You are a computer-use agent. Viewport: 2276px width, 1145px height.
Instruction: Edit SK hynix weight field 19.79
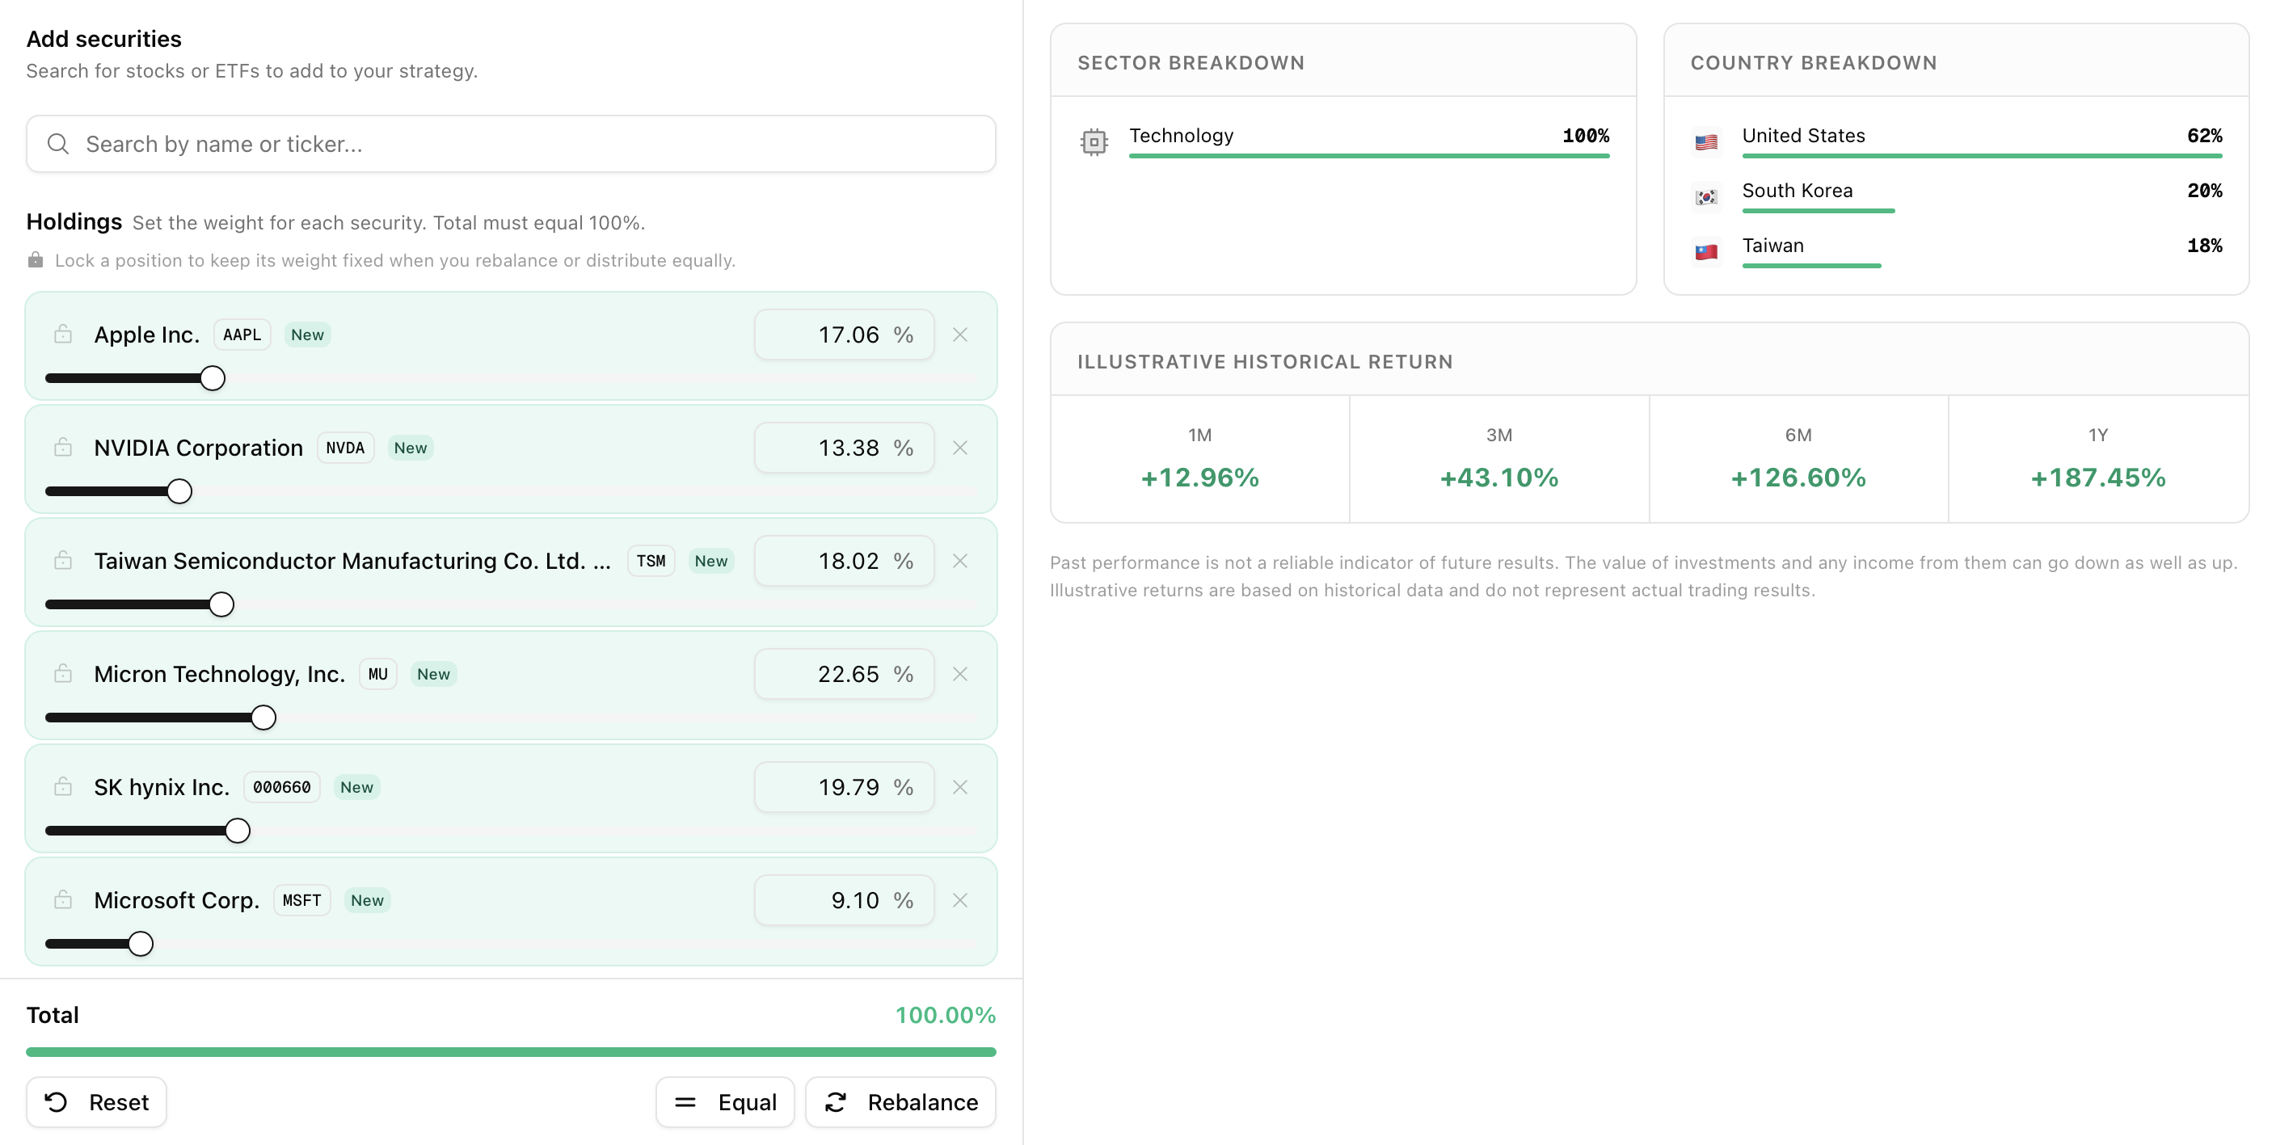tap(845, 787)
